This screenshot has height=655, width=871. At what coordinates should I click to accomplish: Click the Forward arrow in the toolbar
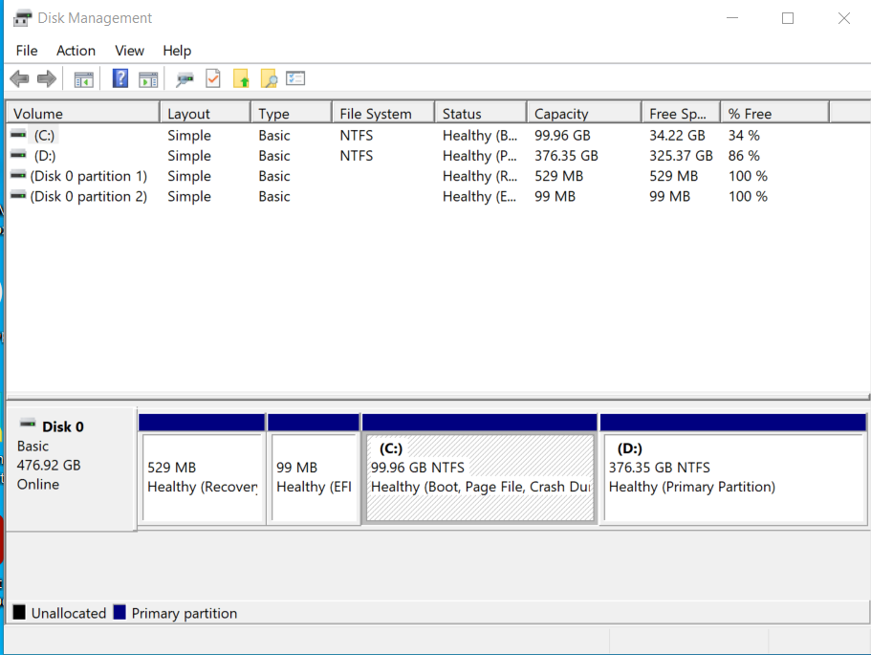[46, 79]
